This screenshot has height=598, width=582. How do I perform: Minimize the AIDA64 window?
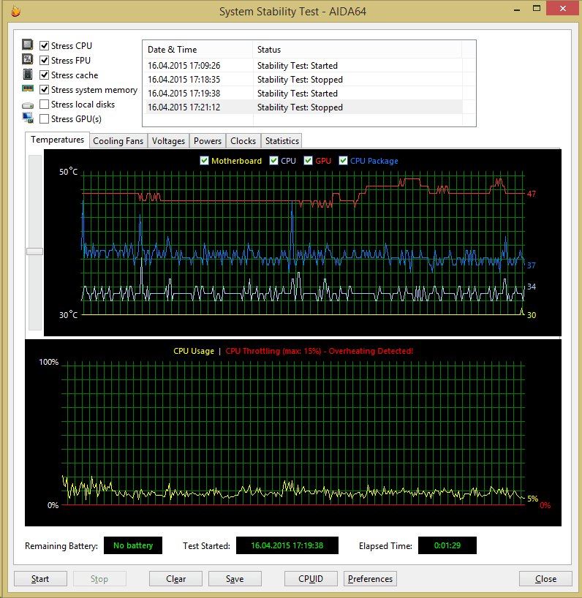(517, 10)
